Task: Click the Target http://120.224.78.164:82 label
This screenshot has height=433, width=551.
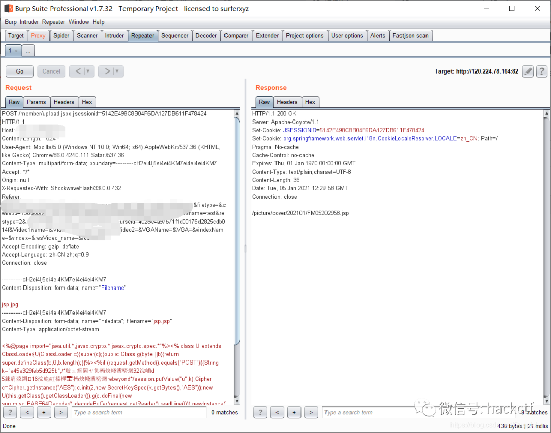Action: (476, 71)
